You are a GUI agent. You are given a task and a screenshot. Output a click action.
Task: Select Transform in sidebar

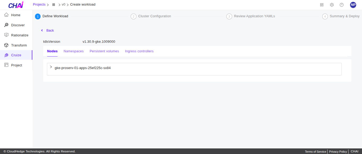point(19,45)
